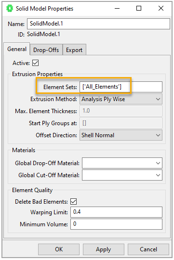174x260 pixels.
Task: Click into the Name field SolidModel.1
Action: (x=98, y=24)
